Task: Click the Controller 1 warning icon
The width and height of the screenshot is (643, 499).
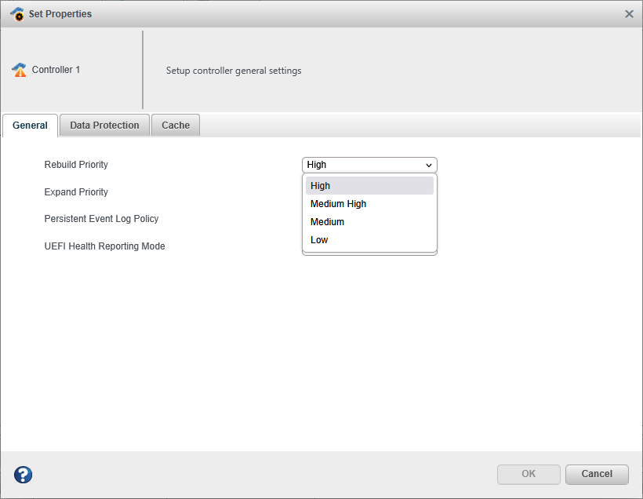Action: 20,70
